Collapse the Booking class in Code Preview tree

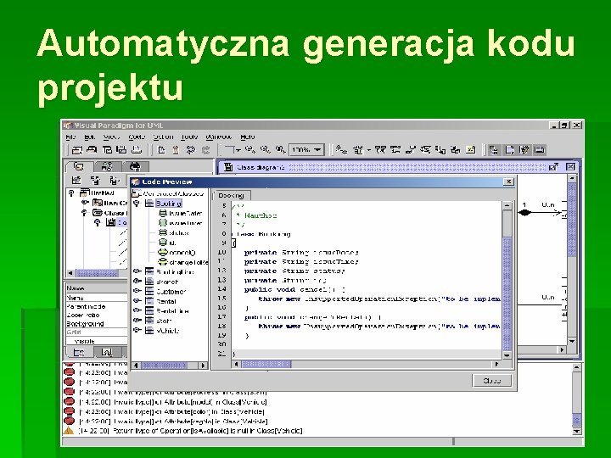click(x=137, y=204)
